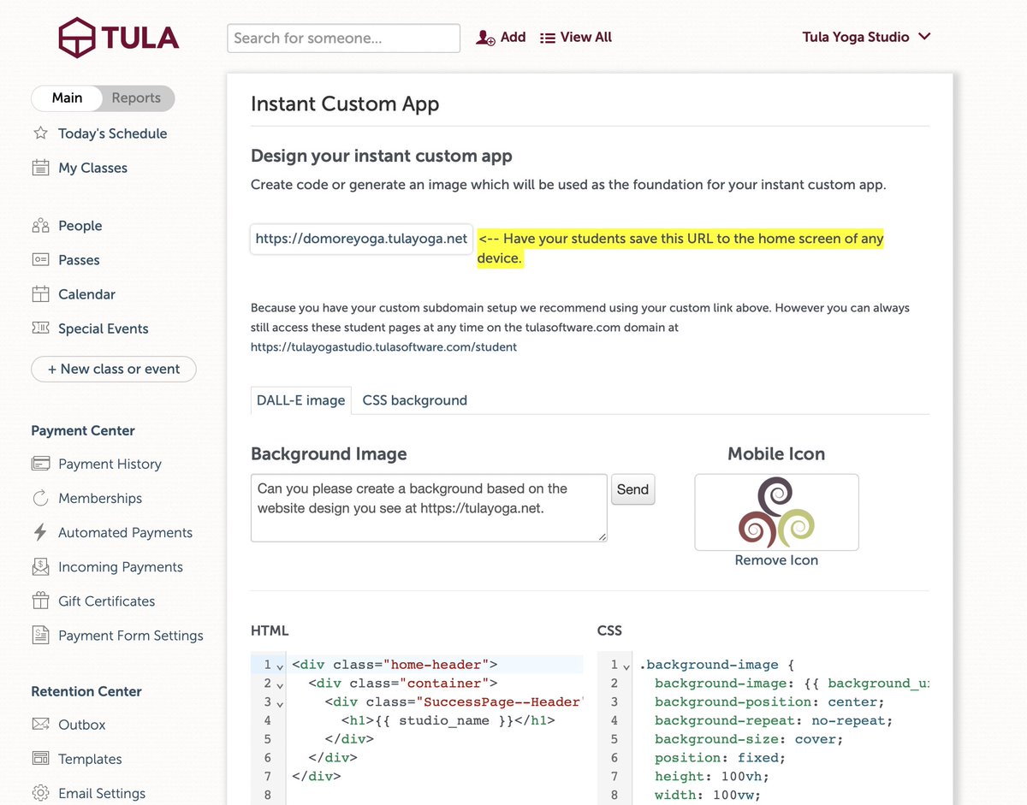The width and height of the screenshot is (1027, 805).
Task: Open Gift Certificates via its gift icon
Action: pos(40,601)
